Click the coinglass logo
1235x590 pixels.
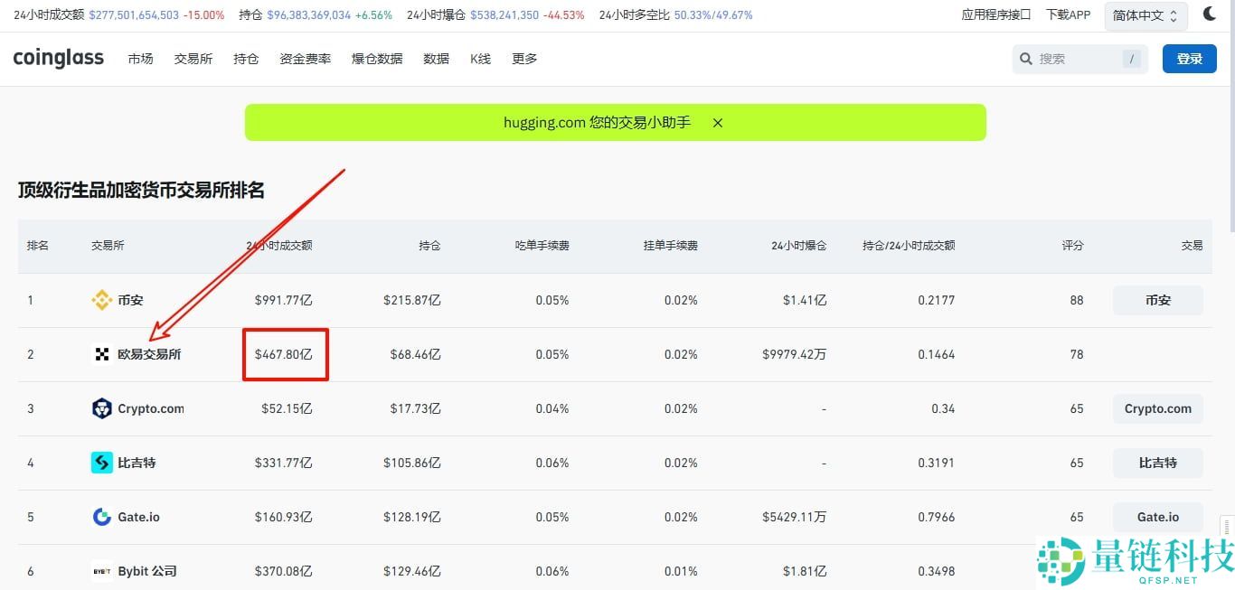(x=58, y=58)
